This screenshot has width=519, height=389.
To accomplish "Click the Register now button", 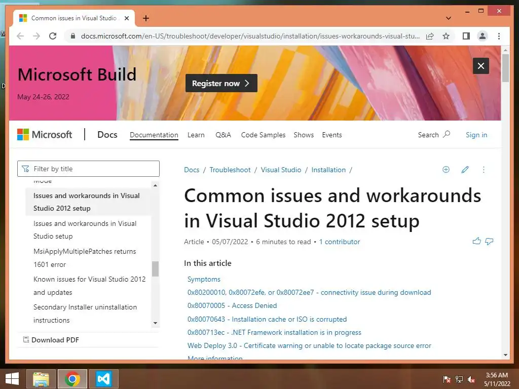I will (x=221, y=83).
